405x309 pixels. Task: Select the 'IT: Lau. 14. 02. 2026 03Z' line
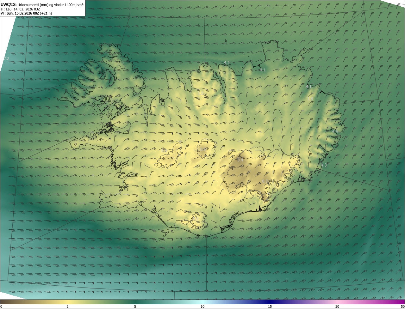tap(20, 9)
